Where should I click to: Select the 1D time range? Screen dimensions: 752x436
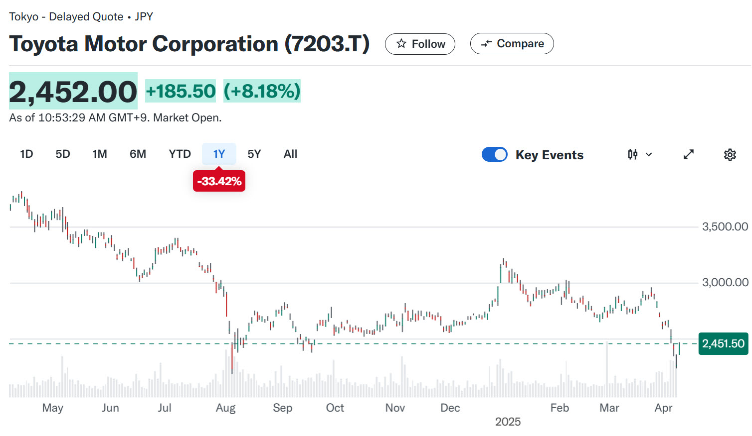coord(26,154)
